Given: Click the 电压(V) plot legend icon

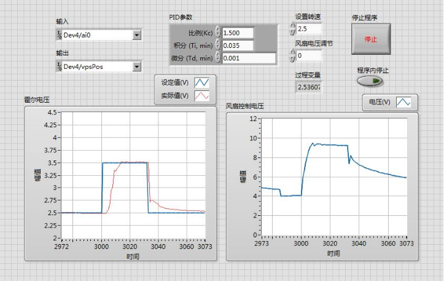Looking at the screenshot, I should coord(403,102).
